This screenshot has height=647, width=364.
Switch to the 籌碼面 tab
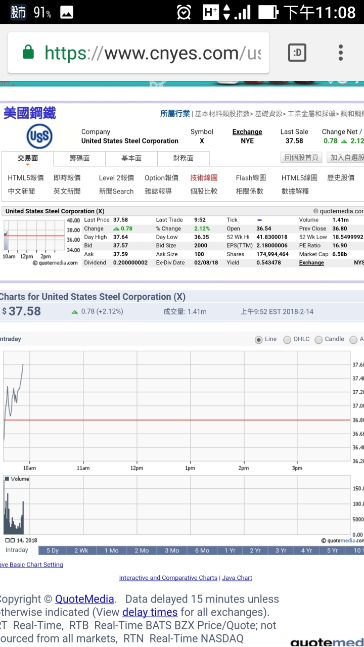point(79,159)
